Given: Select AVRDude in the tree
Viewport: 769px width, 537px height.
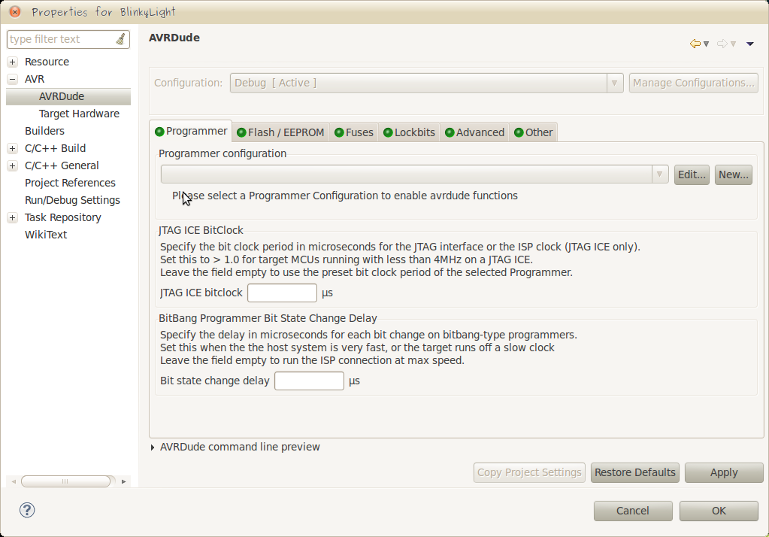Looking at the screenshot, I should pyautogui.click(x=62, y=96).
